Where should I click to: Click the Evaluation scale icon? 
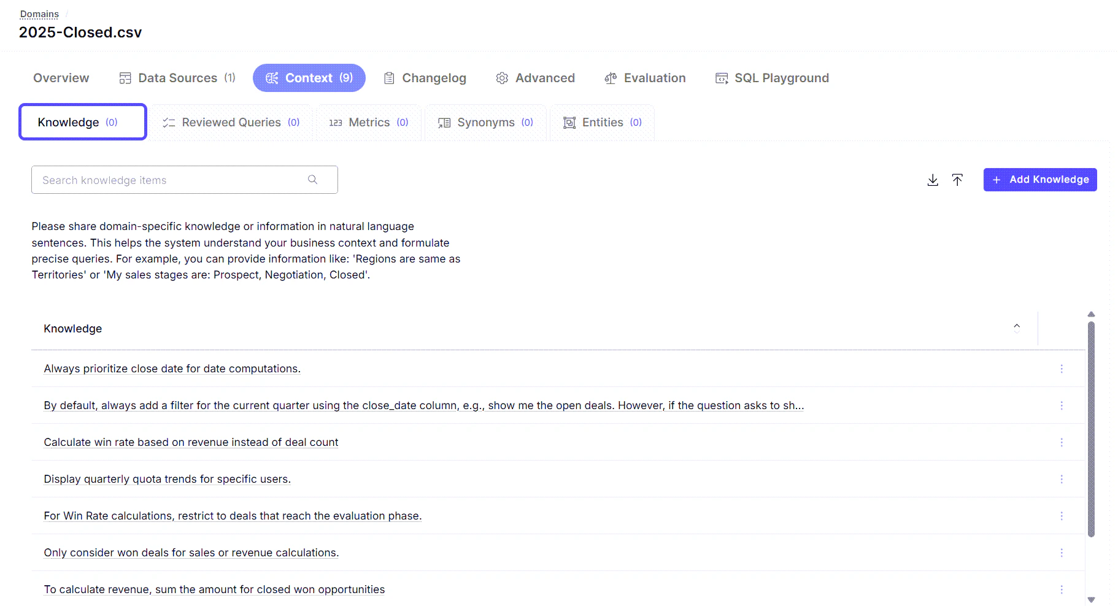point(610,78)
